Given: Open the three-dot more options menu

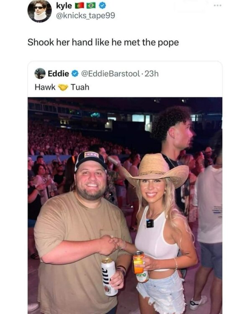Looking at the screenshot, I should tap(217, 5).
